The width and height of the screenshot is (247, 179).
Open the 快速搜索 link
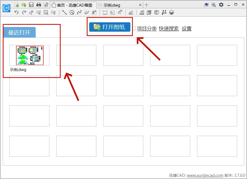click(x=169, y=29)
